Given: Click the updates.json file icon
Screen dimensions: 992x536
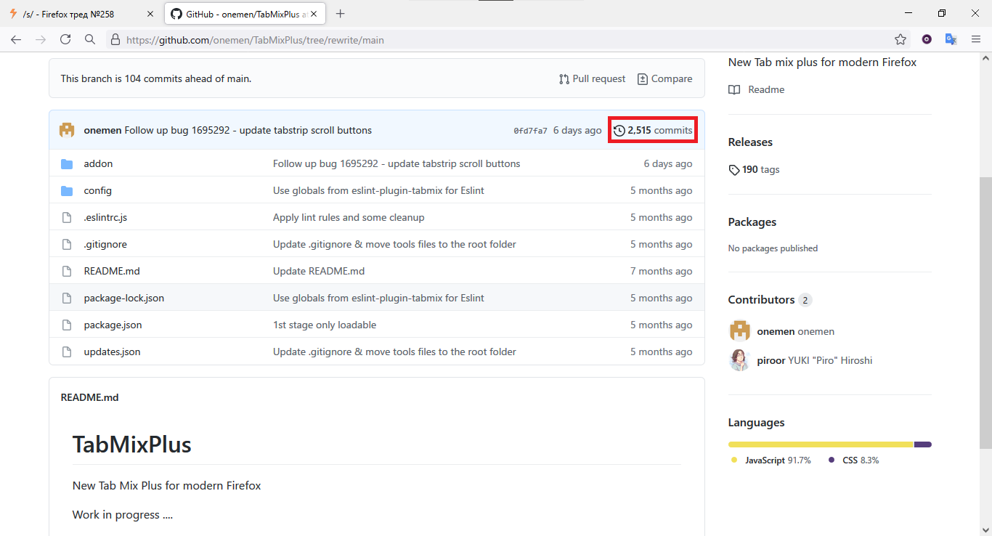Looking at the screenshot, I should [67, 352].
